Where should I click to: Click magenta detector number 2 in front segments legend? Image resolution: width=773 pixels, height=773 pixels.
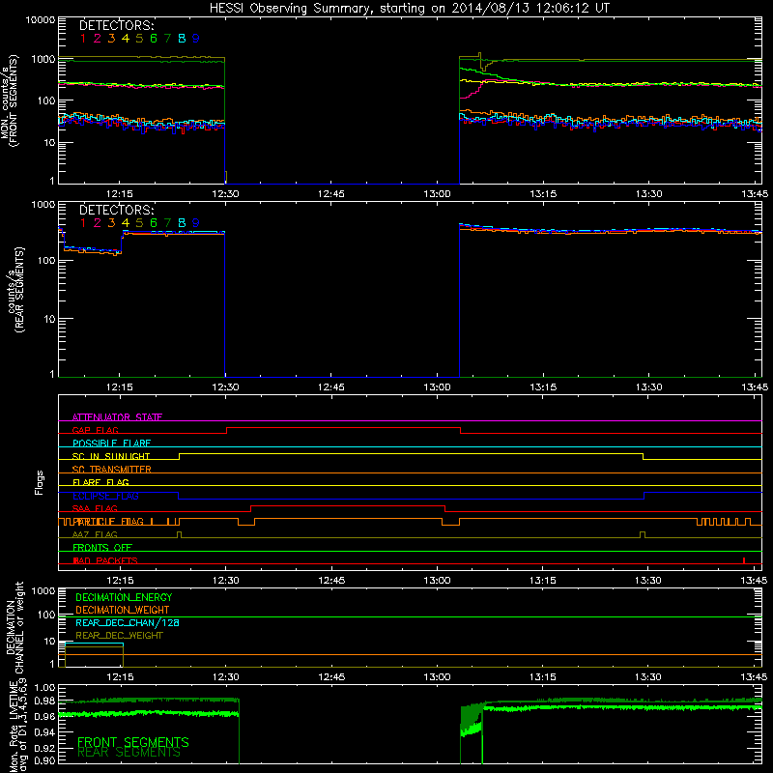98,39
